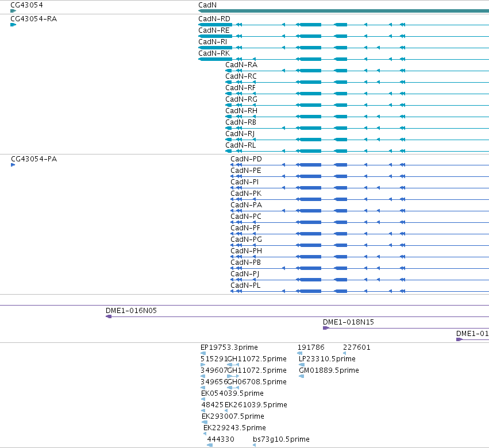Open the CadN-RG transcript
Screen dimensions: 489x448
tap(241, 99)
